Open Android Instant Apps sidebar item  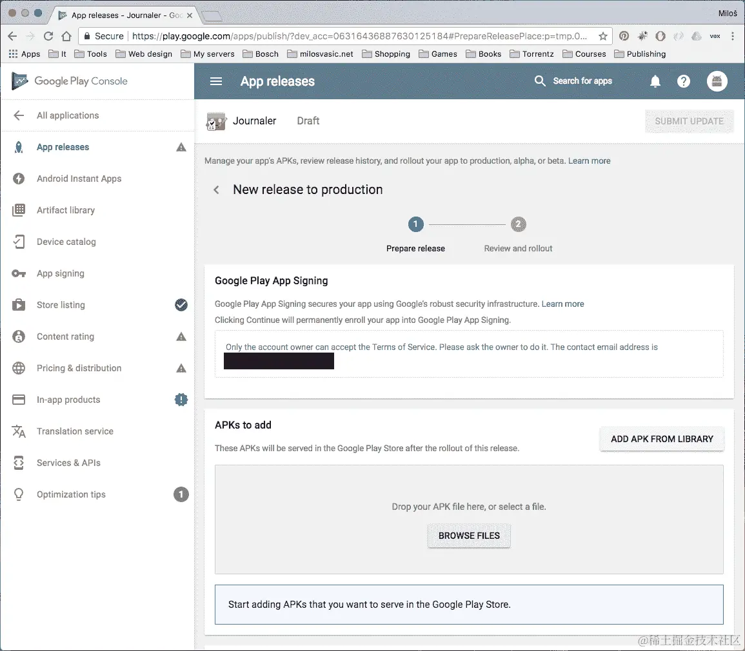click(97, 179)
